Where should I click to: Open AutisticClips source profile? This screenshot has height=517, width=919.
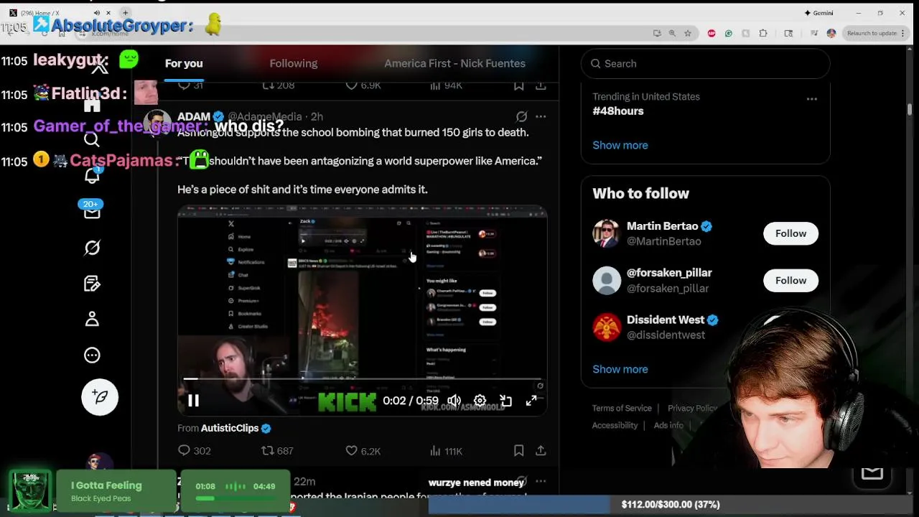pos(230,428)
